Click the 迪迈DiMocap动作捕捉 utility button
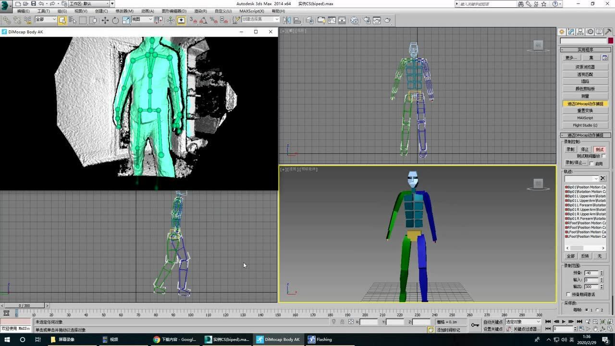The height and width of the screenshot is (346, 615). coord(585,103)
